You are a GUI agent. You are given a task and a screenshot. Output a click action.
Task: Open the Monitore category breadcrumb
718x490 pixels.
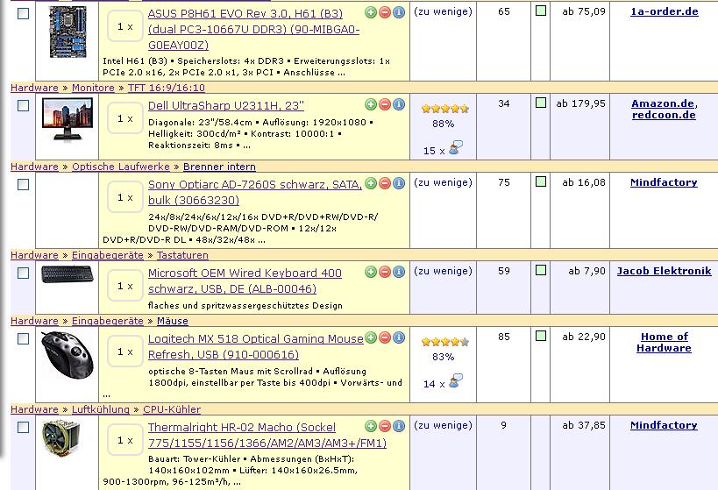[93, 88]
